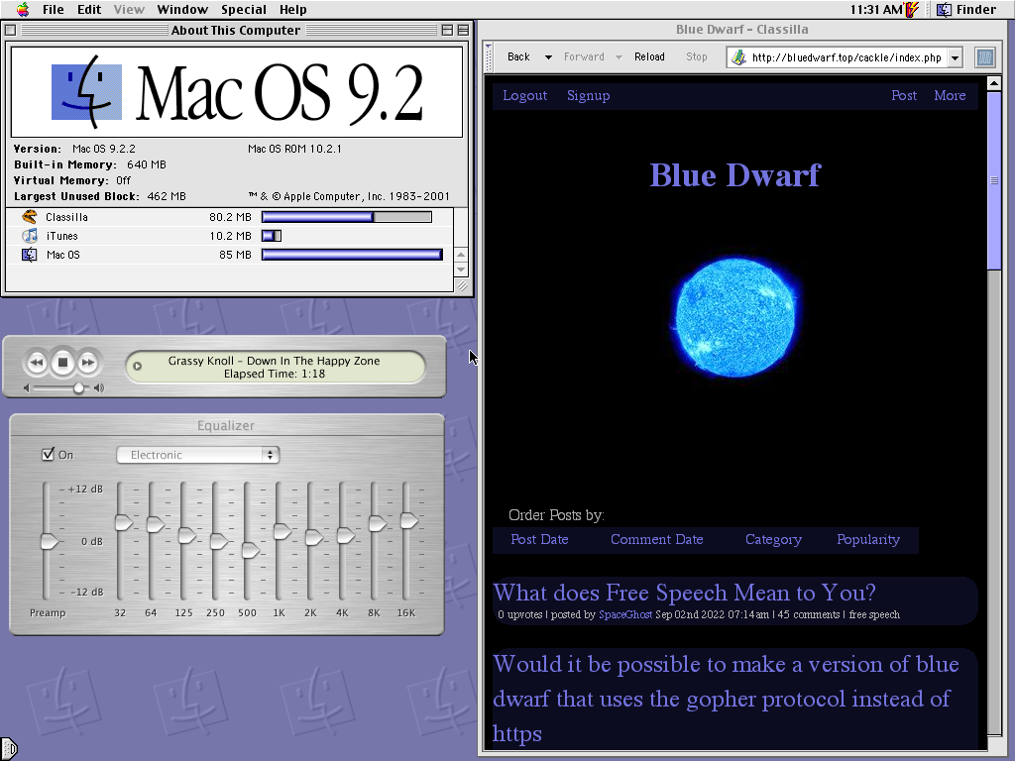Click Forward in Classilla toolbar
This screenshot has height=761, width=1015.
pyautogui.click(x=584, y=56)
